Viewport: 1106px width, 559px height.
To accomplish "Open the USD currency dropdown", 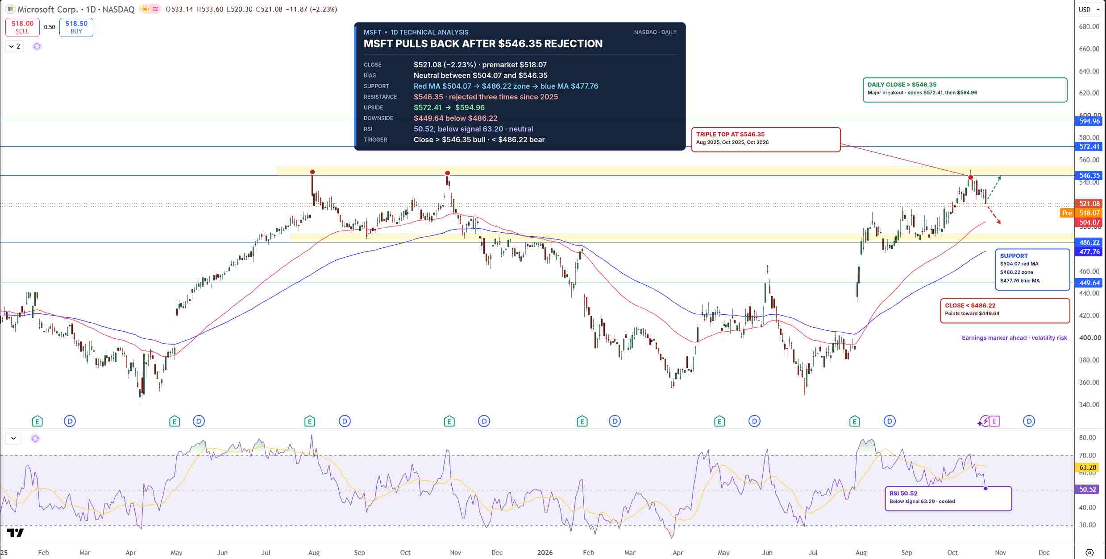I will 1089,9.
